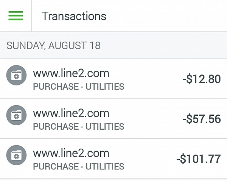Select Purchase - Utilities label under $101.77 entry

tap(79, 166)
